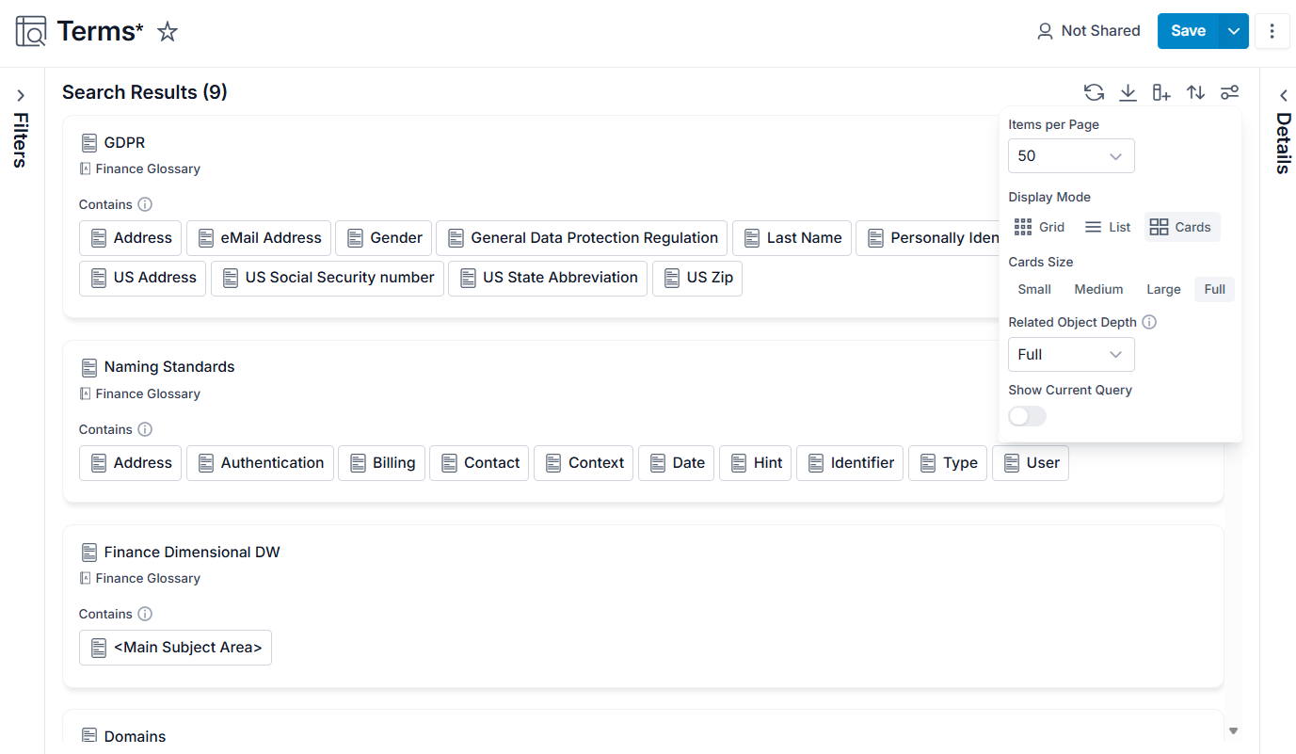Click the add column icon
1296x754 pixels.
click(1161, 92)
